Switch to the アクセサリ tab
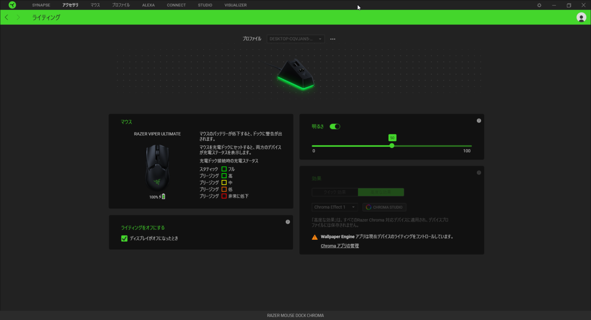The height and width of the screenshot is (320, 591). pyautogui.click(x=70, y=5)
